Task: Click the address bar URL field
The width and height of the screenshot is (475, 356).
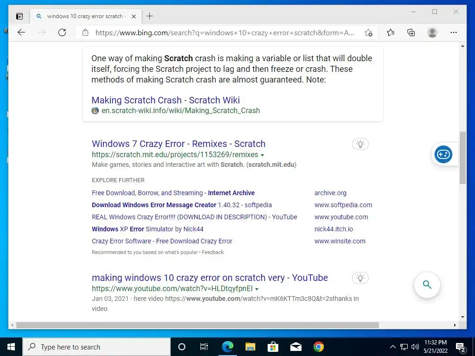Action: tap(225, 33)
